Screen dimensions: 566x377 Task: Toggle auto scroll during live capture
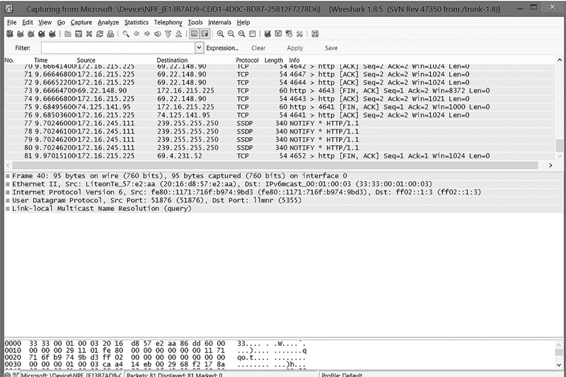tap(205, 34)
